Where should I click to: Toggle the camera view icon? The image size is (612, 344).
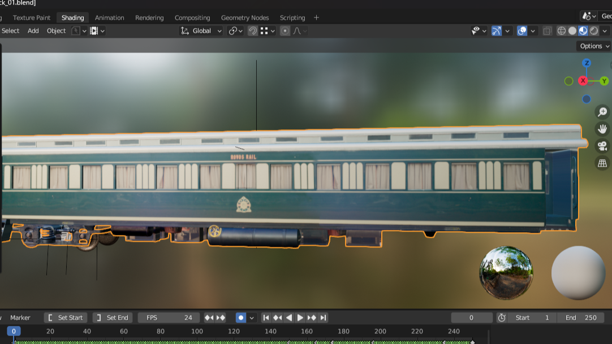click(602, 146)
